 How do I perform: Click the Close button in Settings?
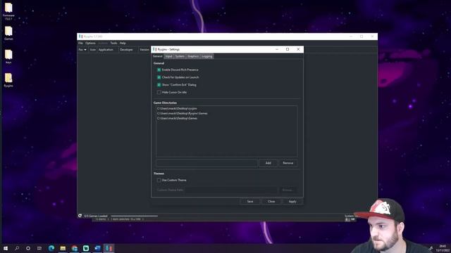271,202
